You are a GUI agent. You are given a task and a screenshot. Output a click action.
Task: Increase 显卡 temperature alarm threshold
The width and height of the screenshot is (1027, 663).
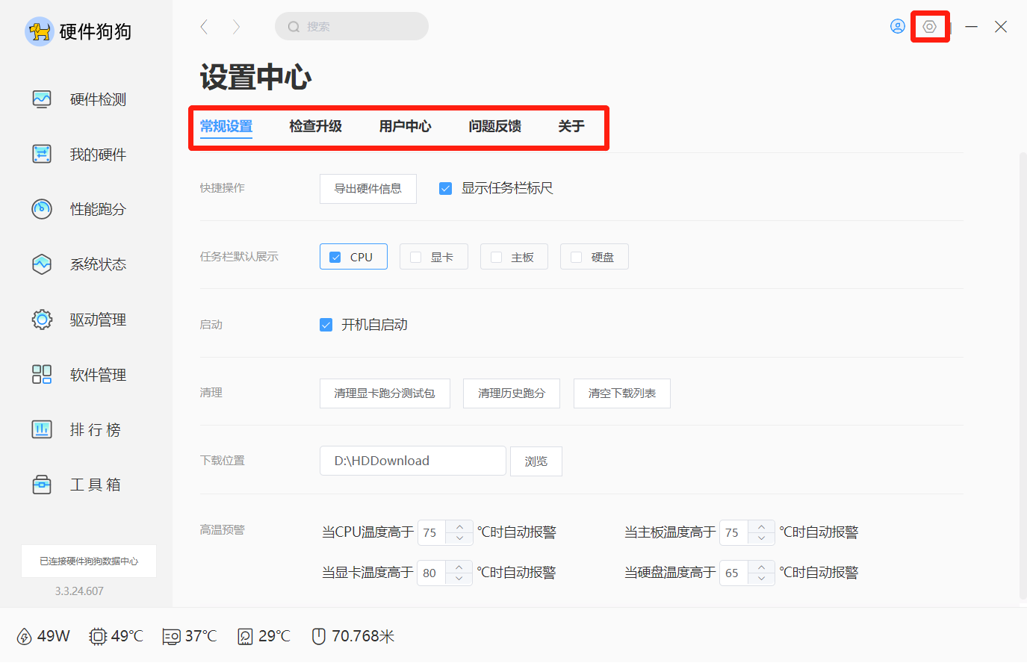pos(459,566)
